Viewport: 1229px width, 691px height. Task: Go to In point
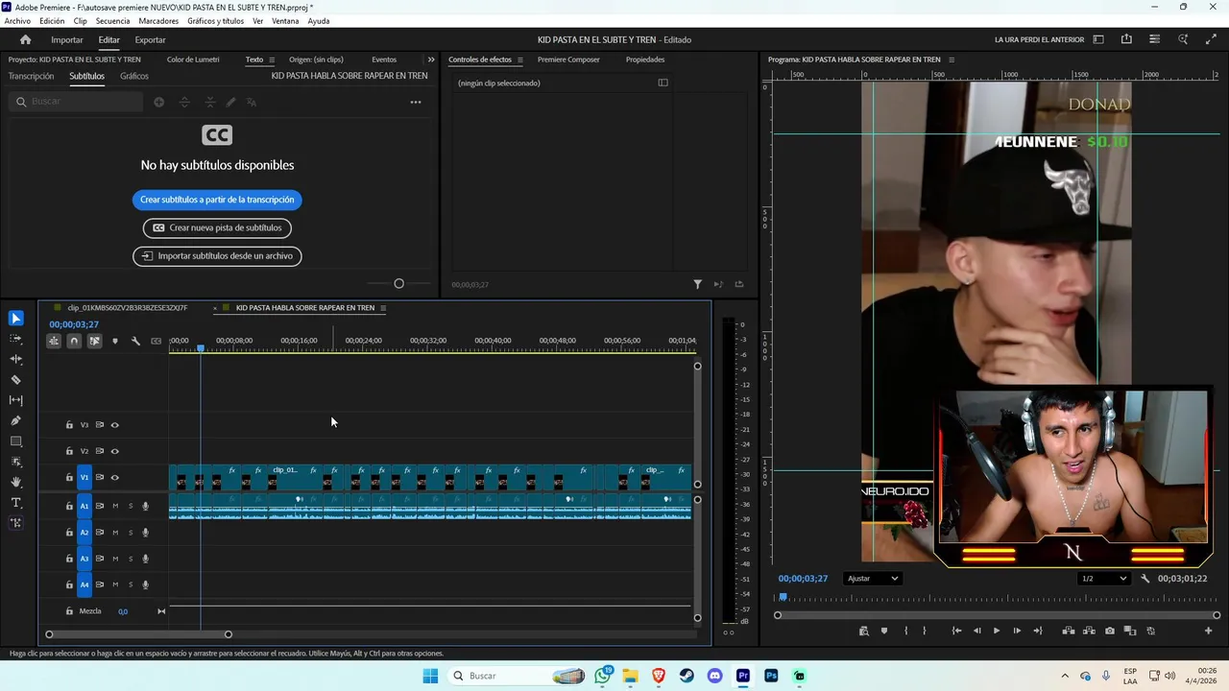pos(956,631)
